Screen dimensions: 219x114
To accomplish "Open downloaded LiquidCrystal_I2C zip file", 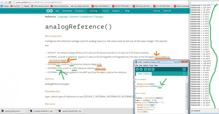I will [70, 111].
